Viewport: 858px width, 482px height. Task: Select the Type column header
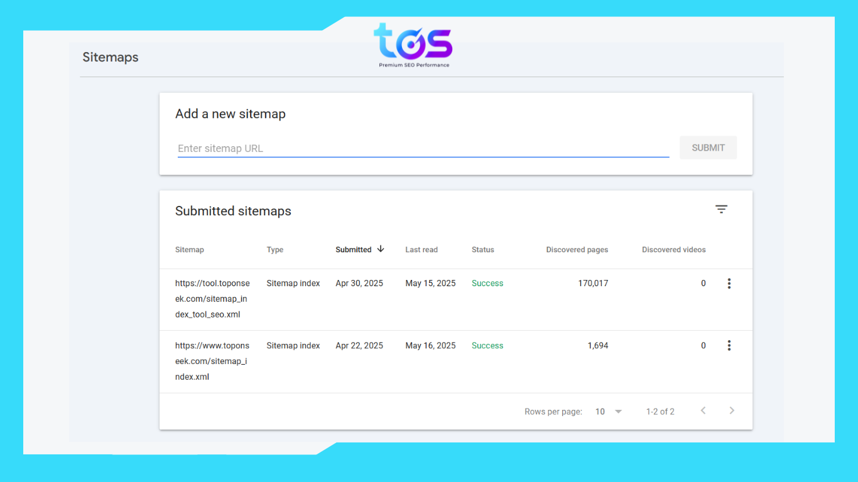275,249
